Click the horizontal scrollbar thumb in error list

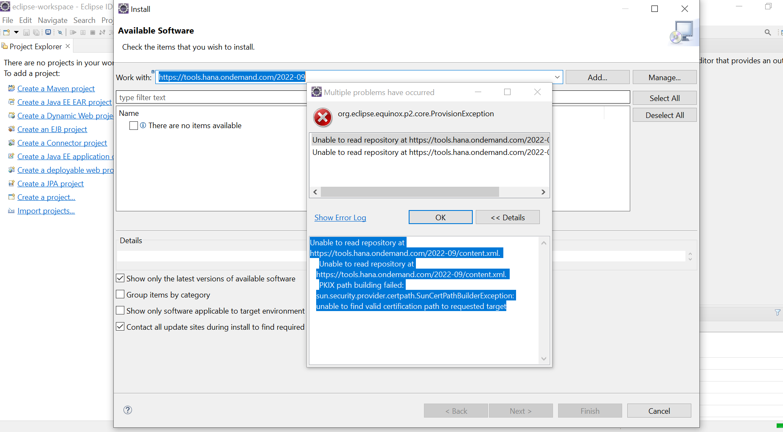tap(410, 192)
